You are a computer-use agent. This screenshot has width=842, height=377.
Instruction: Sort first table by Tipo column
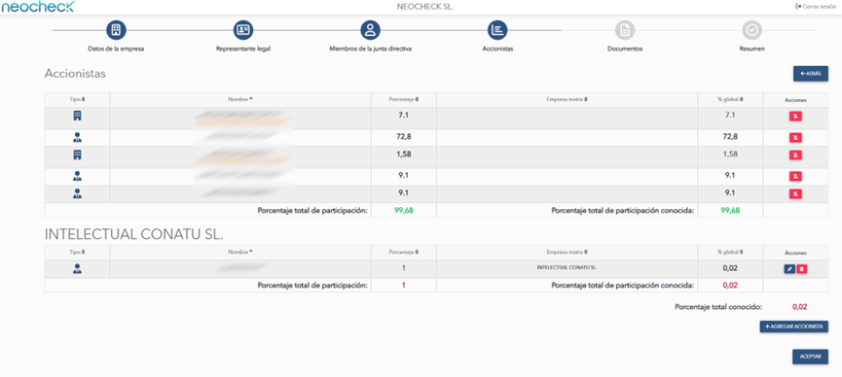77,100
